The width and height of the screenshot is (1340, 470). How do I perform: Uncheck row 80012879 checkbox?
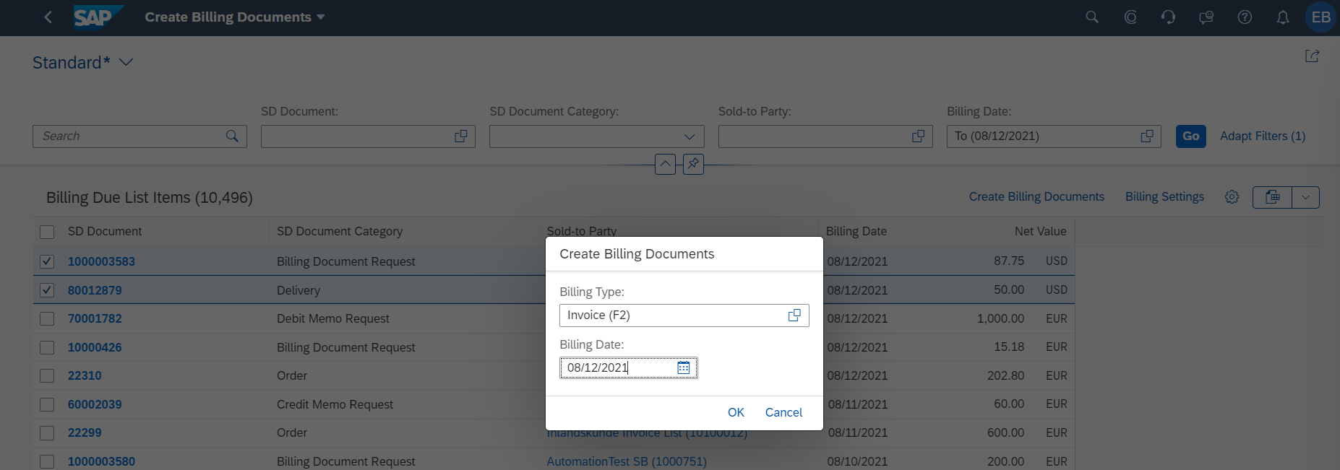[47, 290]
